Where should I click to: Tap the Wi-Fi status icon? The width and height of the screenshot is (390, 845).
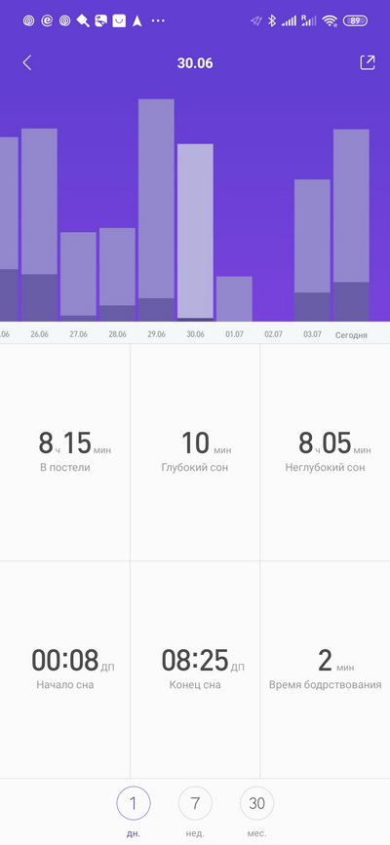point(330,21)
